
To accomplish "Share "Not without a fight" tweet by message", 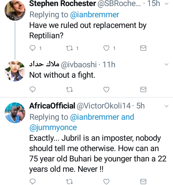I will pos(143,90).
